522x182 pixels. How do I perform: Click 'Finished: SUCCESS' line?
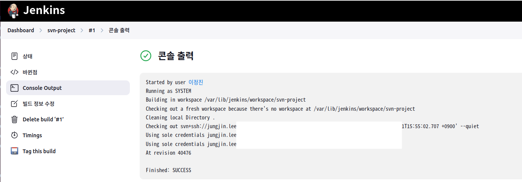tap(168, 170)
